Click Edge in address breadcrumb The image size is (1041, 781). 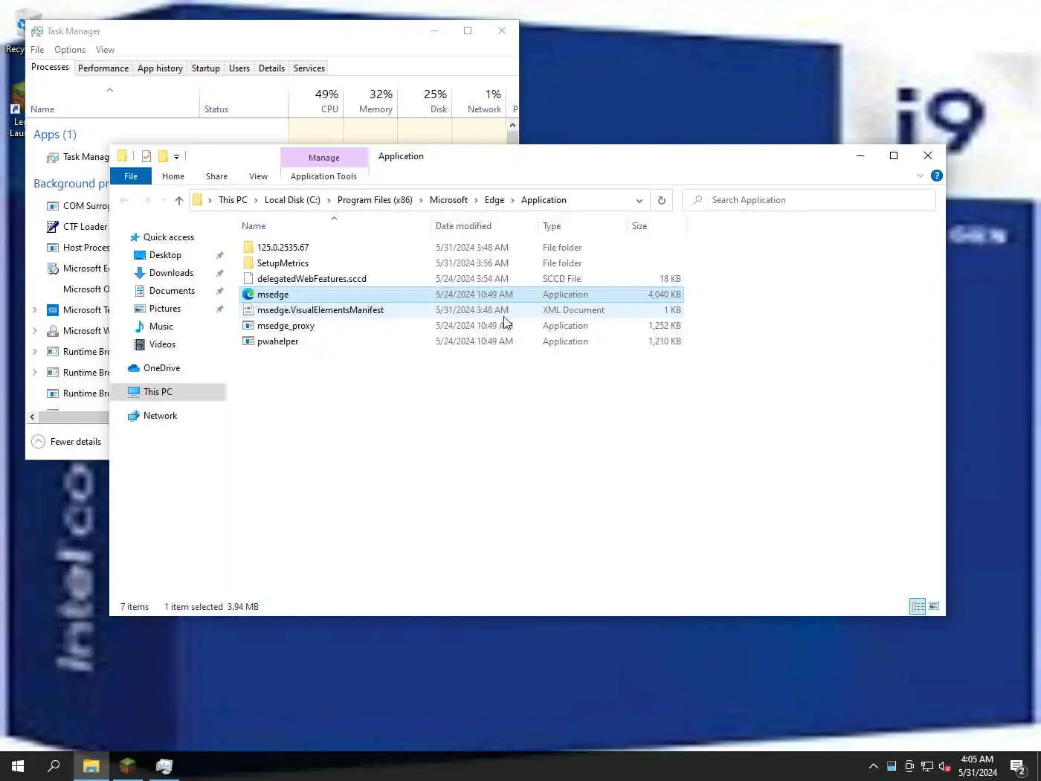494,200
